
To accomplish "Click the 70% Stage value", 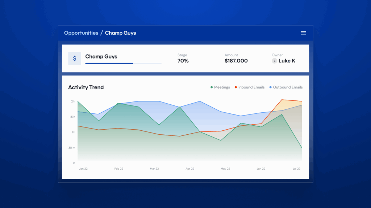I will (x=183, y=61).
